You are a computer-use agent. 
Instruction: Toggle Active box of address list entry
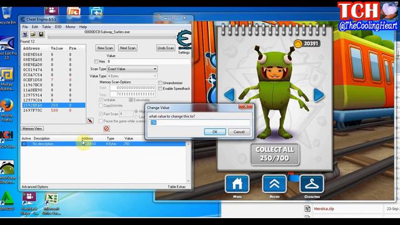pos(24,144)
